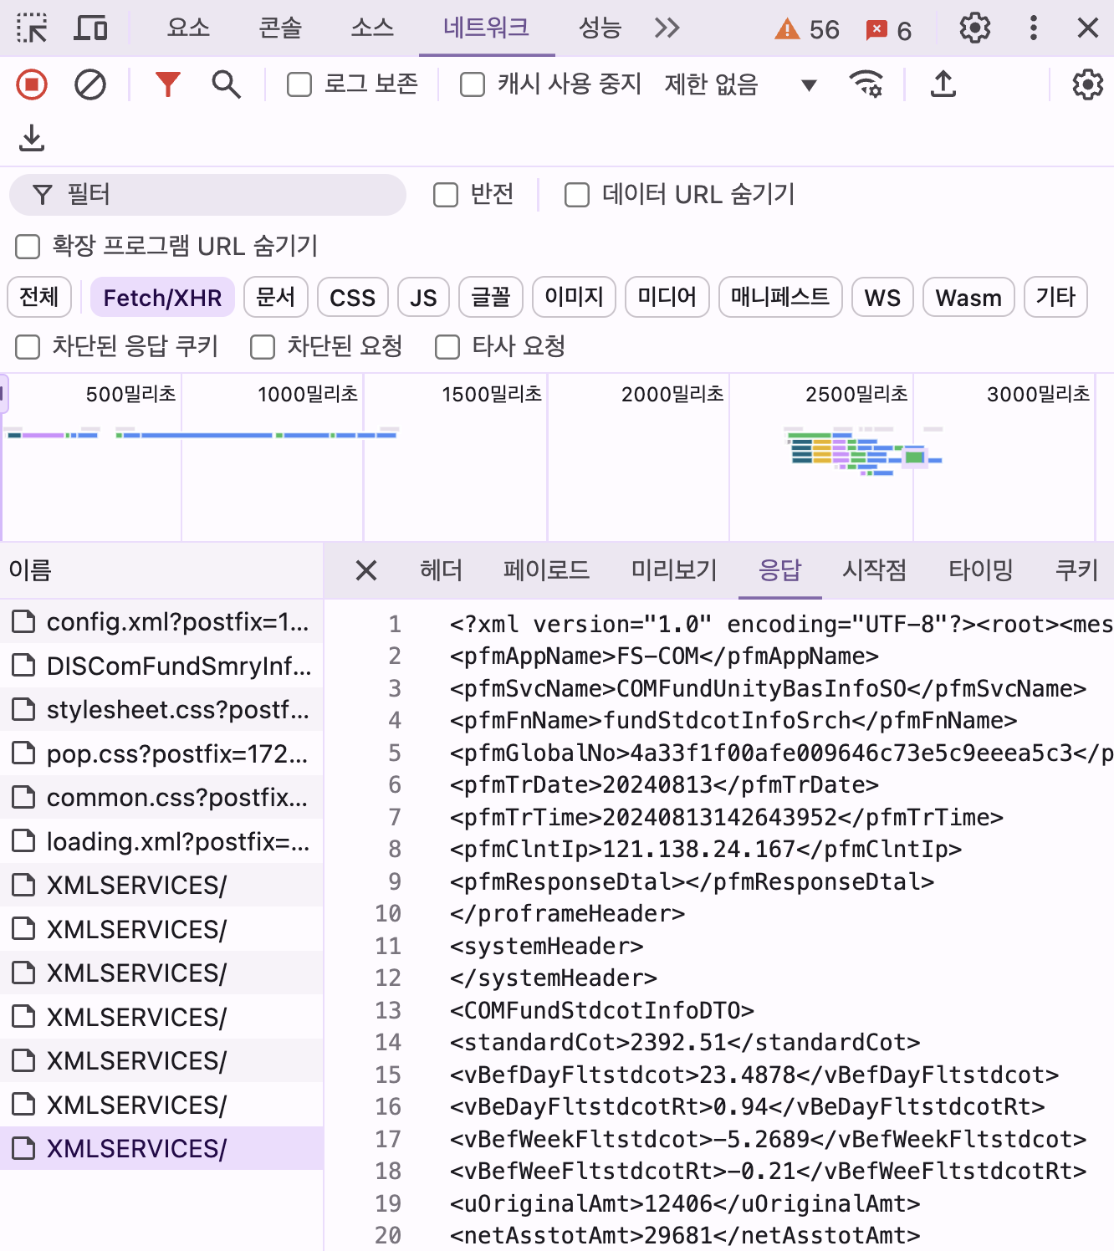Focus the 필터 text input
This screenshot has height=1251, width=1114.
207,195
